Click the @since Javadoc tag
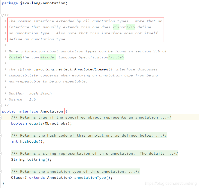Viewport: 199px width, 188px height. [16, 99]
